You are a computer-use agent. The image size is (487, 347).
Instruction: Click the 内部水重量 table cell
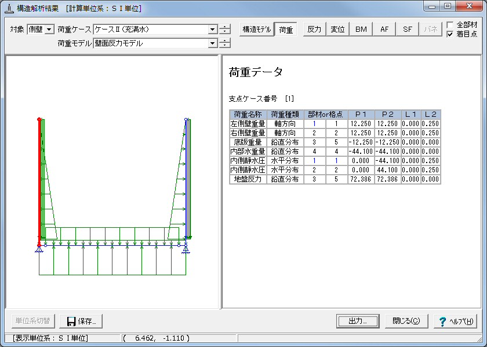pyautogui.click(x=248, y=152)
